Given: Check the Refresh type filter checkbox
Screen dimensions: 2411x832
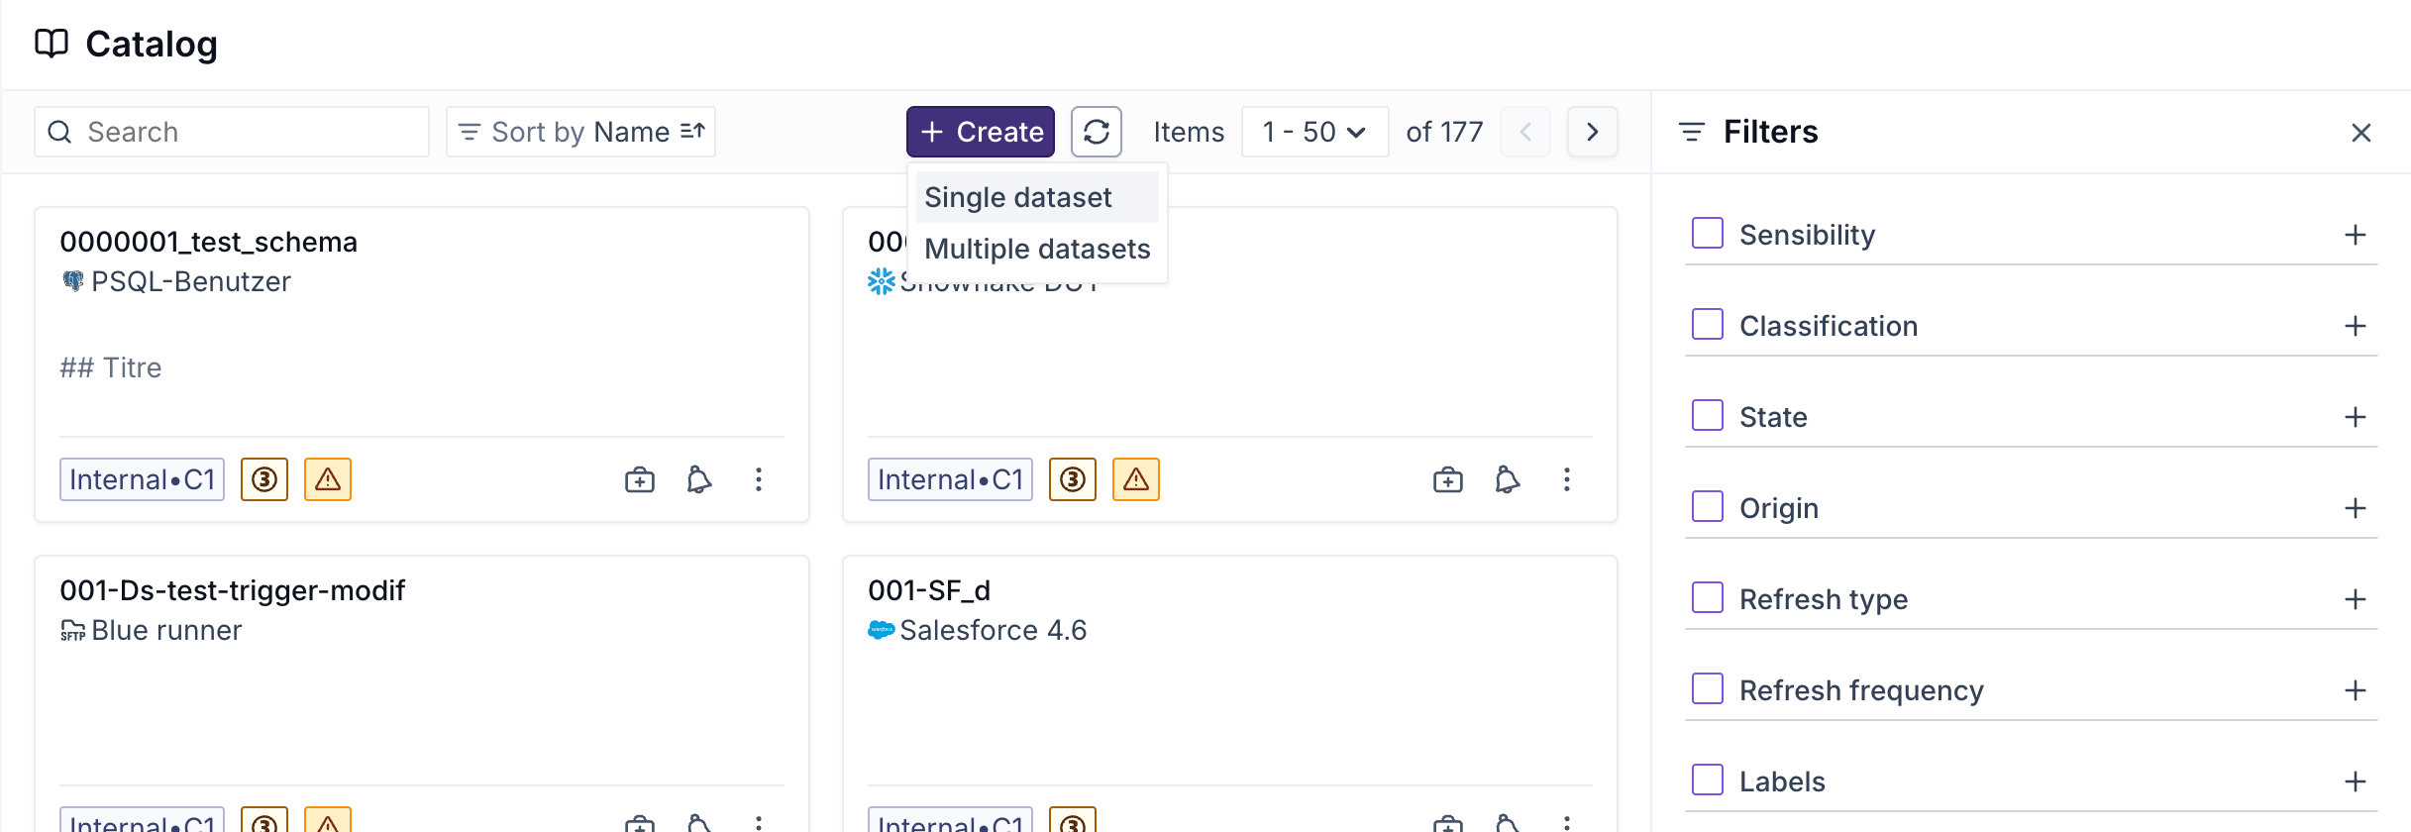Looking at the screenshot, I should tap(1708, 598).
